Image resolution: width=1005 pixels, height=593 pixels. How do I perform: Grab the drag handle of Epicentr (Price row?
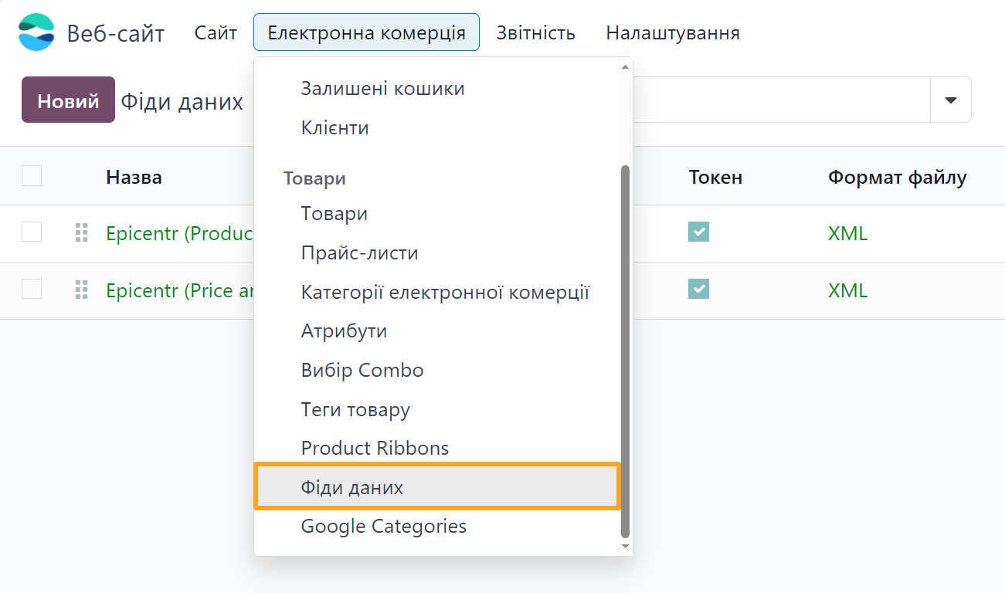click(x=81, y=290)
